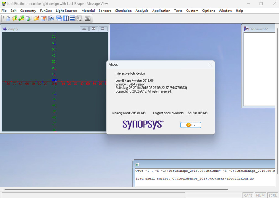This screenshot has height=198, width=279.
Task: Click the page icon with orange flame
Action: pos(43,19)
